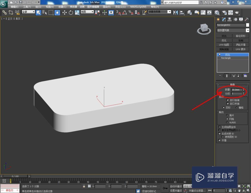The height and width of the screenshot is (193, 251).
Task: Click the UVW 展开 button
Action: pyautogui.click(x=241, y=49)
